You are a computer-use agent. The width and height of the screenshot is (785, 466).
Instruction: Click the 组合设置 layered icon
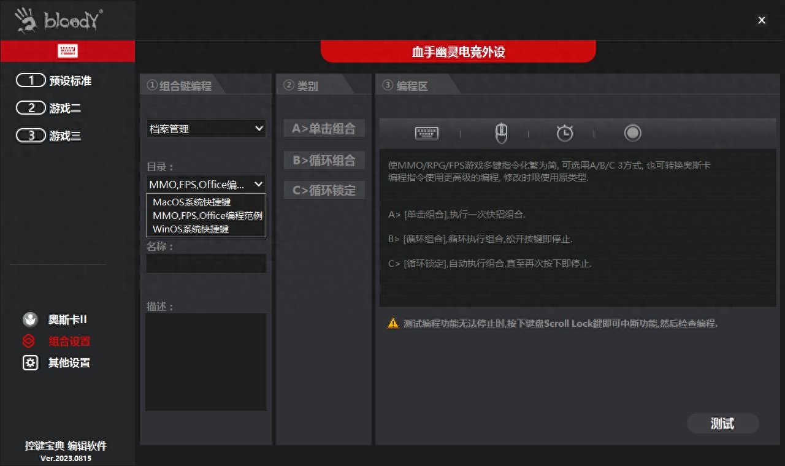pyautogui.click(x=29, y=342)
